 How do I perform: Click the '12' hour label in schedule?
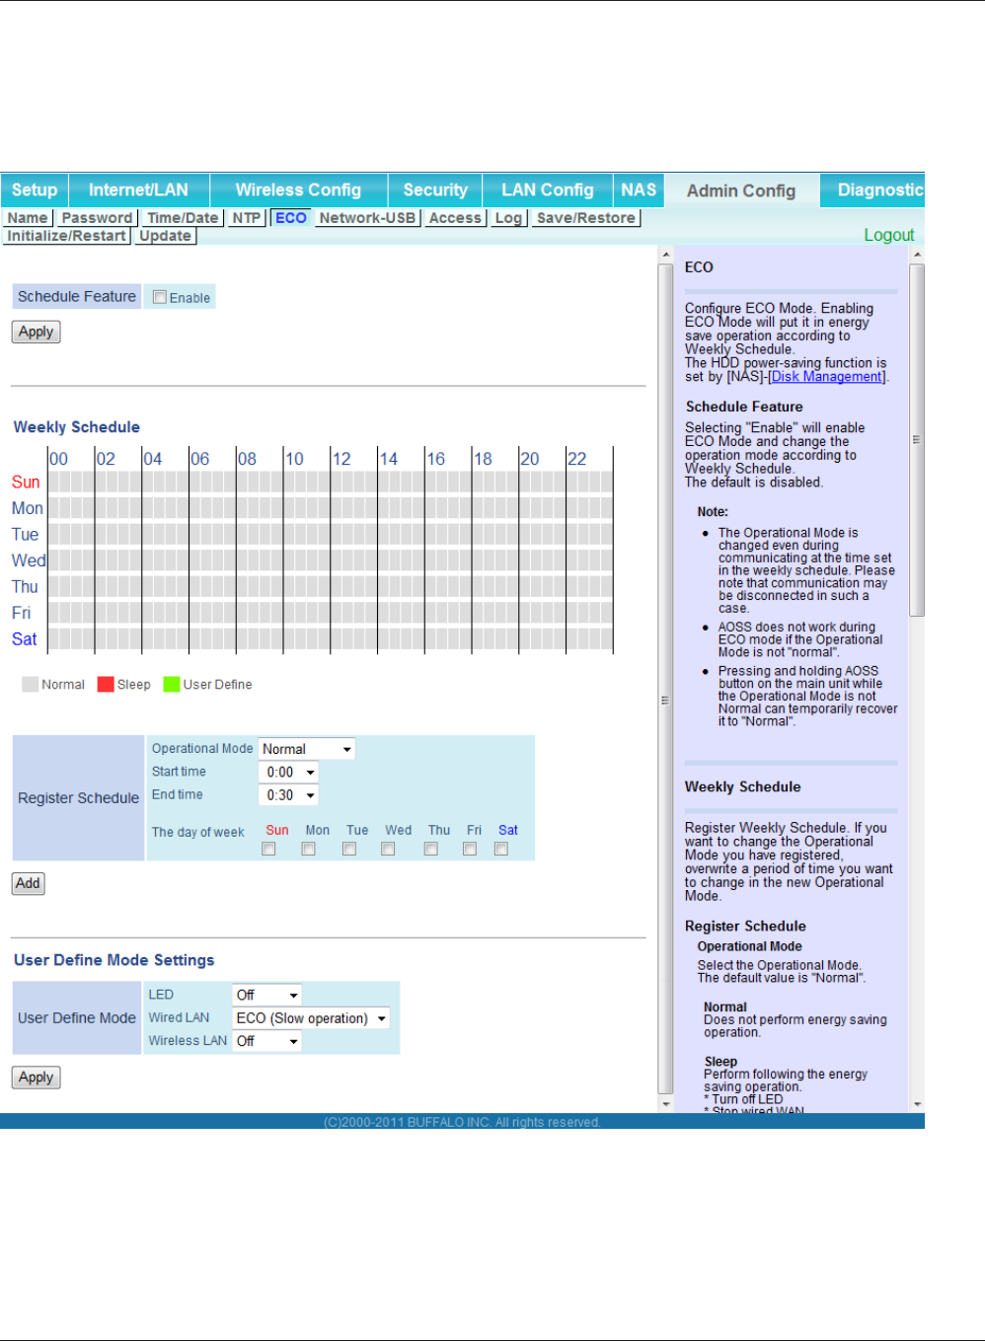tap(341, 459)
